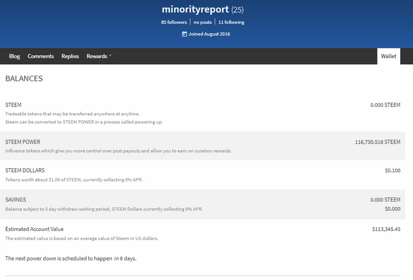413x280 pixels.
Task: Click the STEEM label in balances
Action: point(13,105)
